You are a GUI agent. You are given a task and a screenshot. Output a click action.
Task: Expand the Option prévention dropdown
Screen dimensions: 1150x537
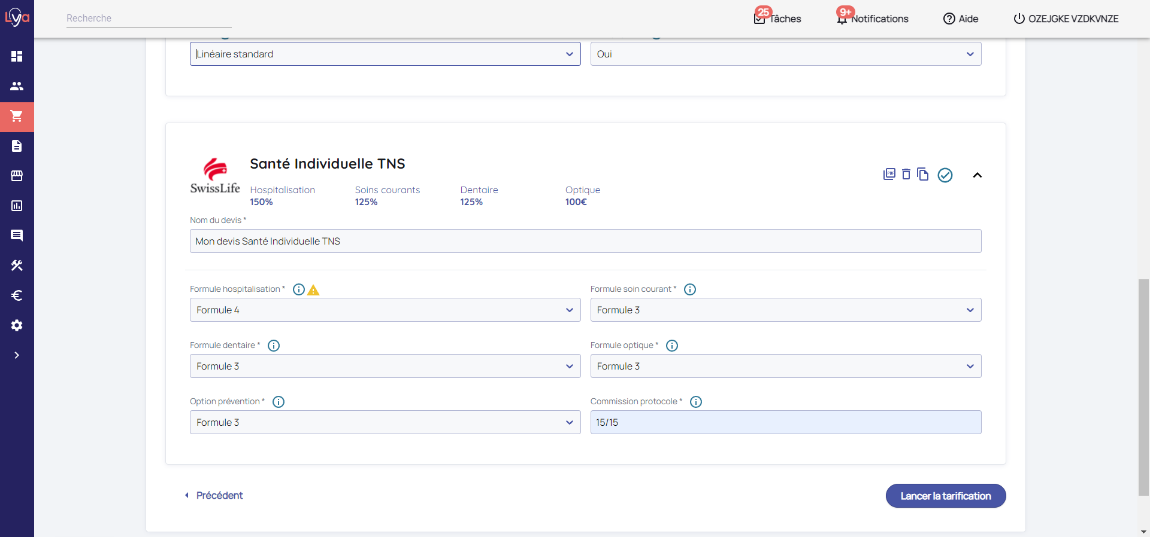[385, 422]
